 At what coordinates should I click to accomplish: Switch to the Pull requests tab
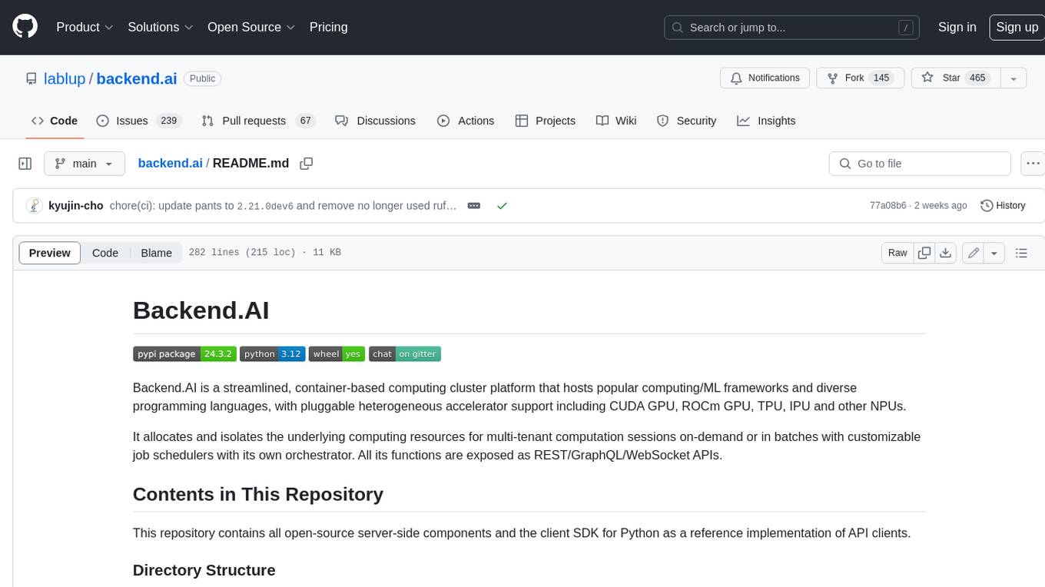pyautogui.click(x=258, y=121)
